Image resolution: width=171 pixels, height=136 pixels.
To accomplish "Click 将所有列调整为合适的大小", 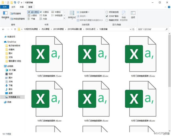I will point(90,20).
